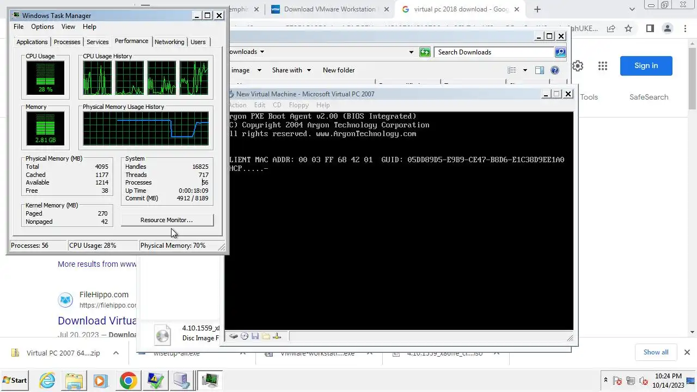Click Google Chrome taskbar icon

pyautogui.click(x=128, y=380)
